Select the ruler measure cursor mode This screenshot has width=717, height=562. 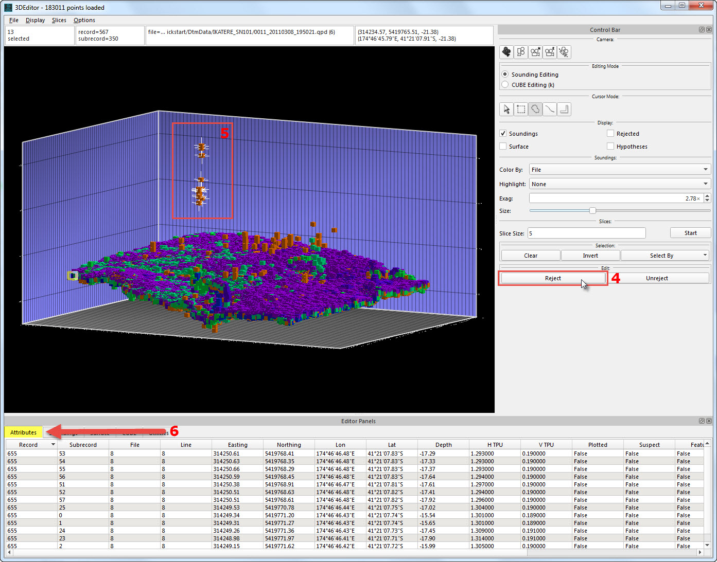click(564, 109)
